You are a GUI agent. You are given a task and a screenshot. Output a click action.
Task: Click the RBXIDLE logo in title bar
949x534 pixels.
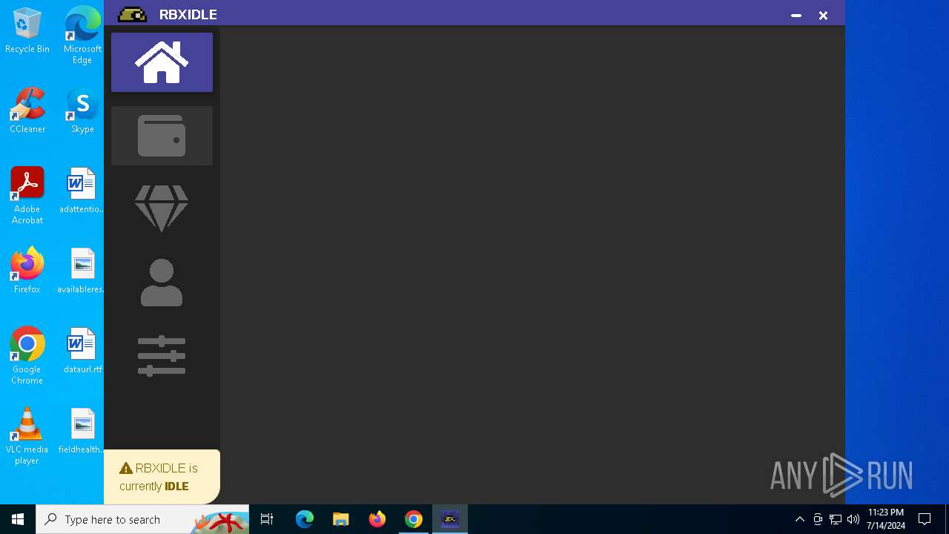click(132, 15)
